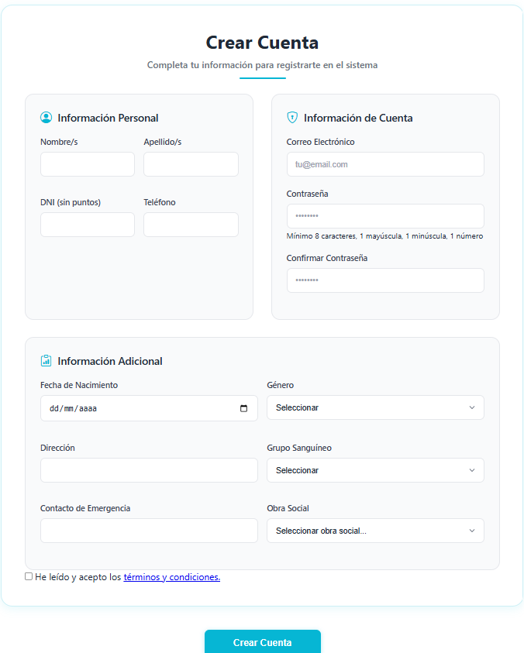Select the Confirmar Contraseña field

tap(385, 280)
